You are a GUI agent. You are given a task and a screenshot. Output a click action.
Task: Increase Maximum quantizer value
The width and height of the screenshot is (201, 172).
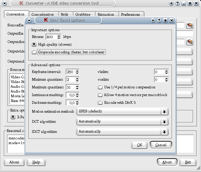77,86
